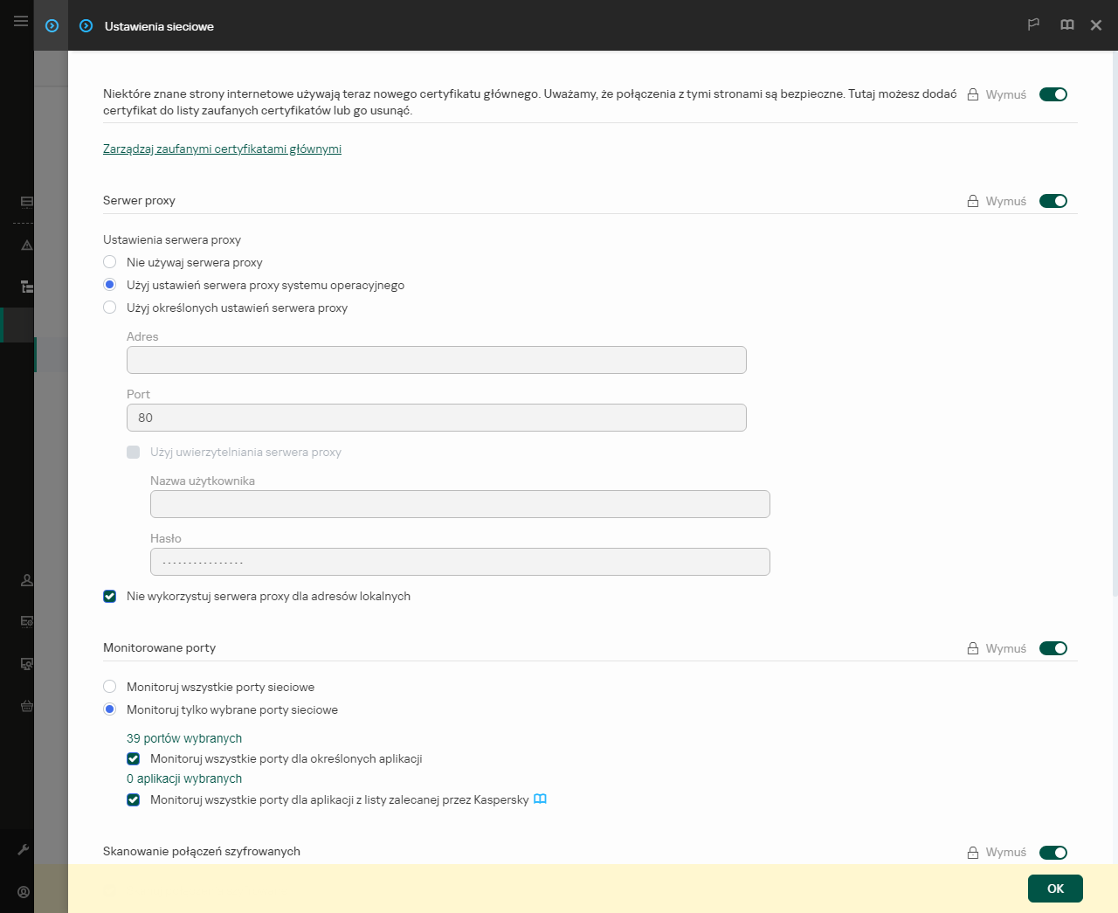The image size is (1118, 913).
Task: Click the Kaspersky help book icon near recommended list
Action: point(540,799)
